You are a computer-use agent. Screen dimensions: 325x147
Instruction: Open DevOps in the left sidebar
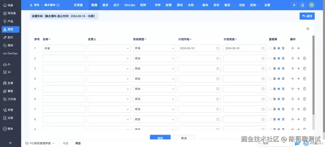click(11, 54)
